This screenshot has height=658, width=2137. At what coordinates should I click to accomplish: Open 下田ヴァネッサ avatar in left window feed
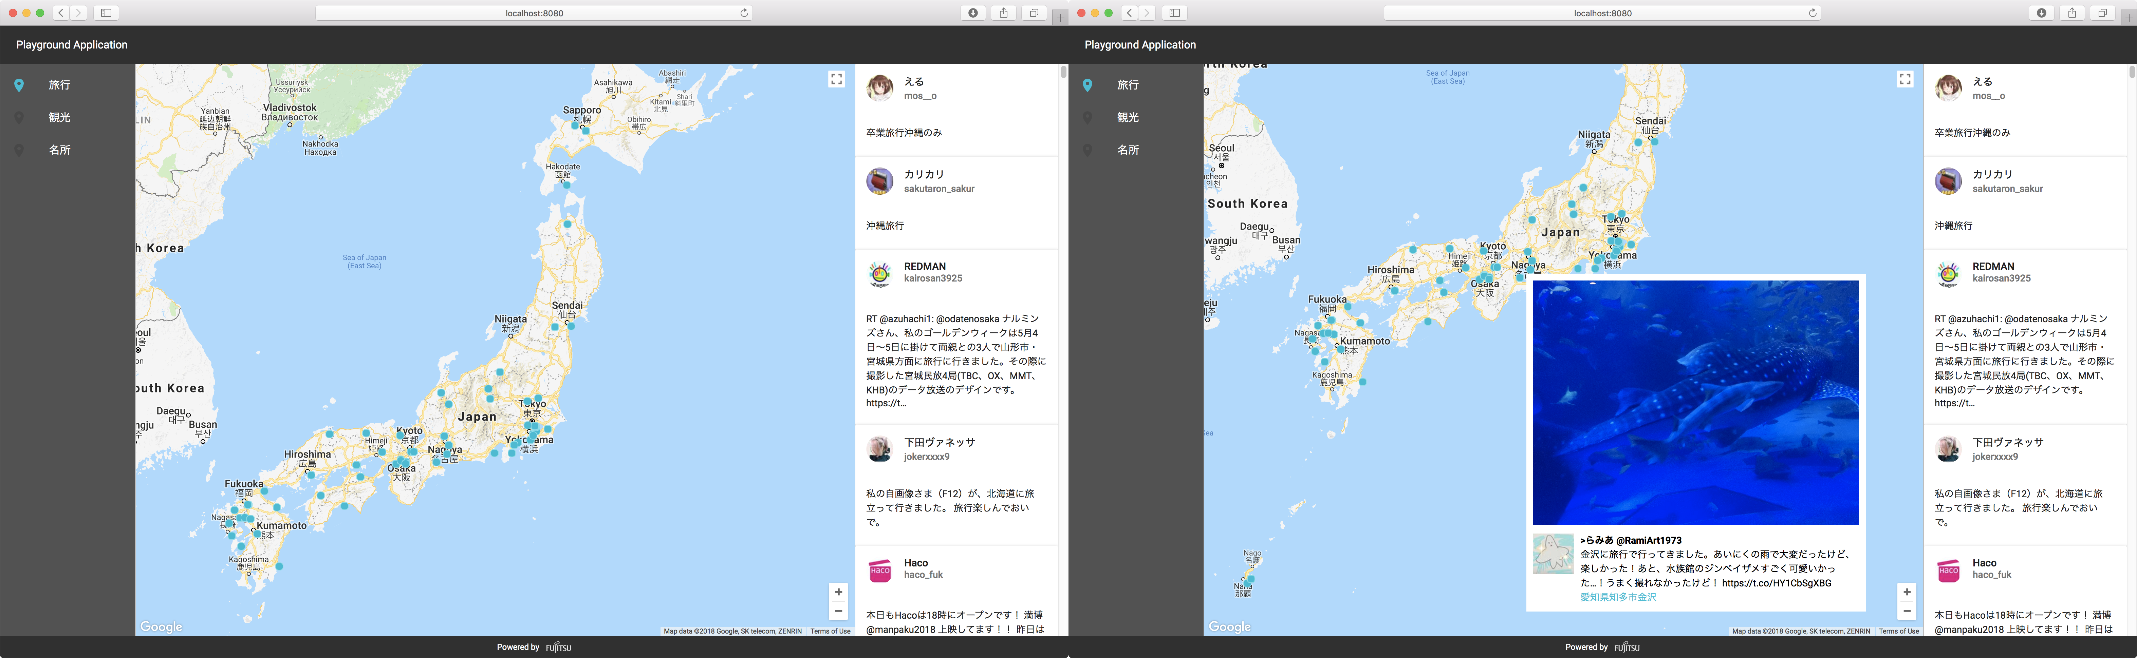879,449
